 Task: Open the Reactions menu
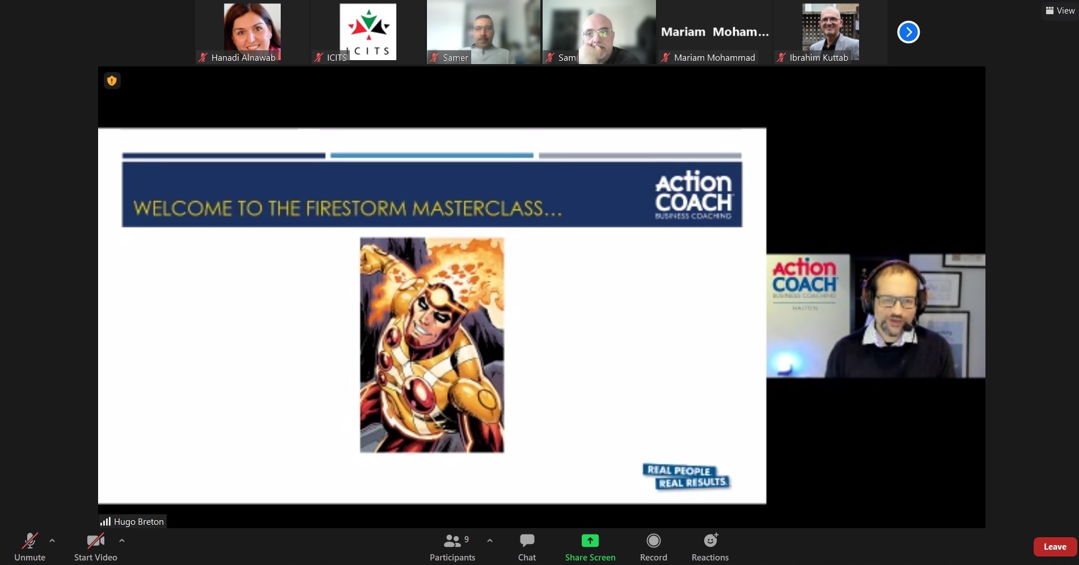(x=710, y=547)
